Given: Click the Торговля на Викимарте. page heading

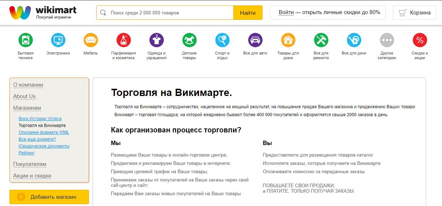Looking at the screenshot, I should (171, 93).
